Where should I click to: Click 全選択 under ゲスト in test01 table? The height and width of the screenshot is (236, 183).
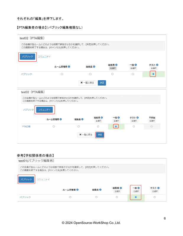click(155, 191)
